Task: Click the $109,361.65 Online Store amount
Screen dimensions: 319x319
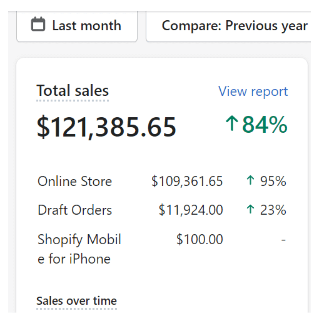Action: 187,181
